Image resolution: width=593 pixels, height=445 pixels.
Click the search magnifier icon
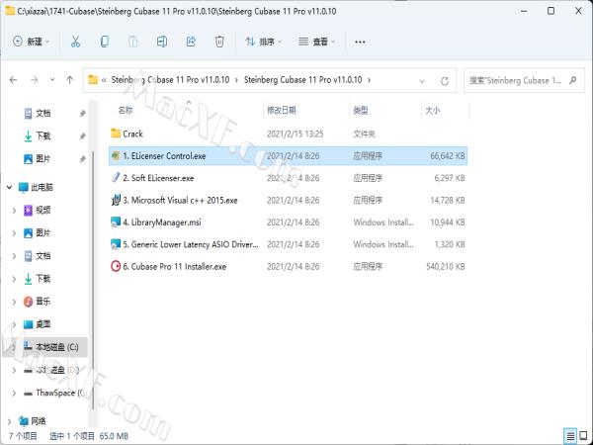click(x=573, y=80)
